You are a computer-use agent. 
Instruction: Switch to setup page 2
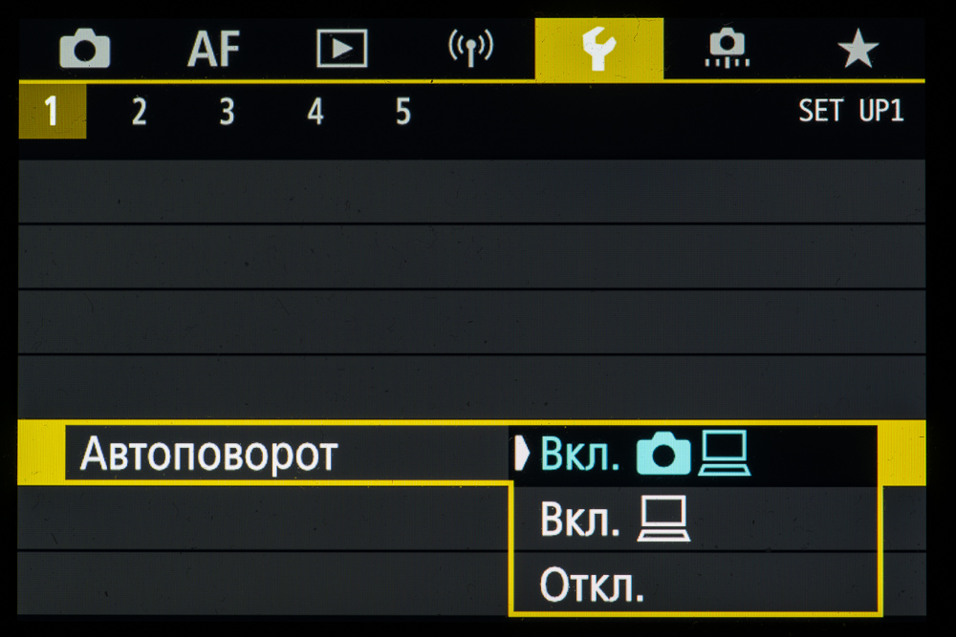pyautogui.click(x=140, y=113)
